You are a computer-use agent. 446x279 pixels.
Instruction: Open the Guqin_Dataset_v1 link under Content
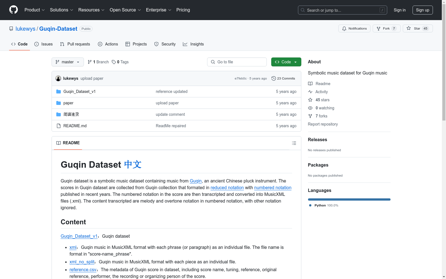79,236
